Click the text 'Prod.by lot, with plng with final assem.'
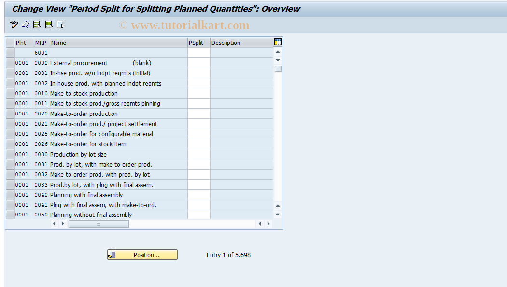Viewport: 507px width, 287px height. [x=101, y=185]
